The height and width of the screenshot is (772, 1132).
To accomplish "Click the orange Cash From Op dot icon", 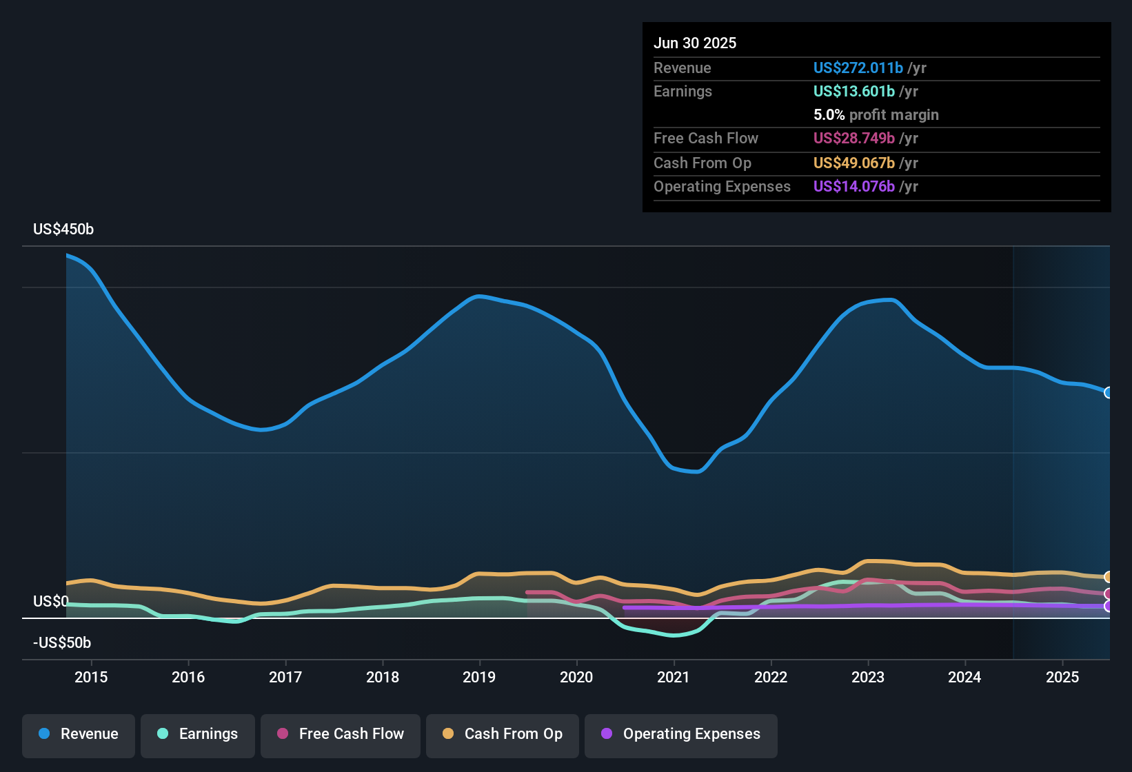I will (447, 734).
